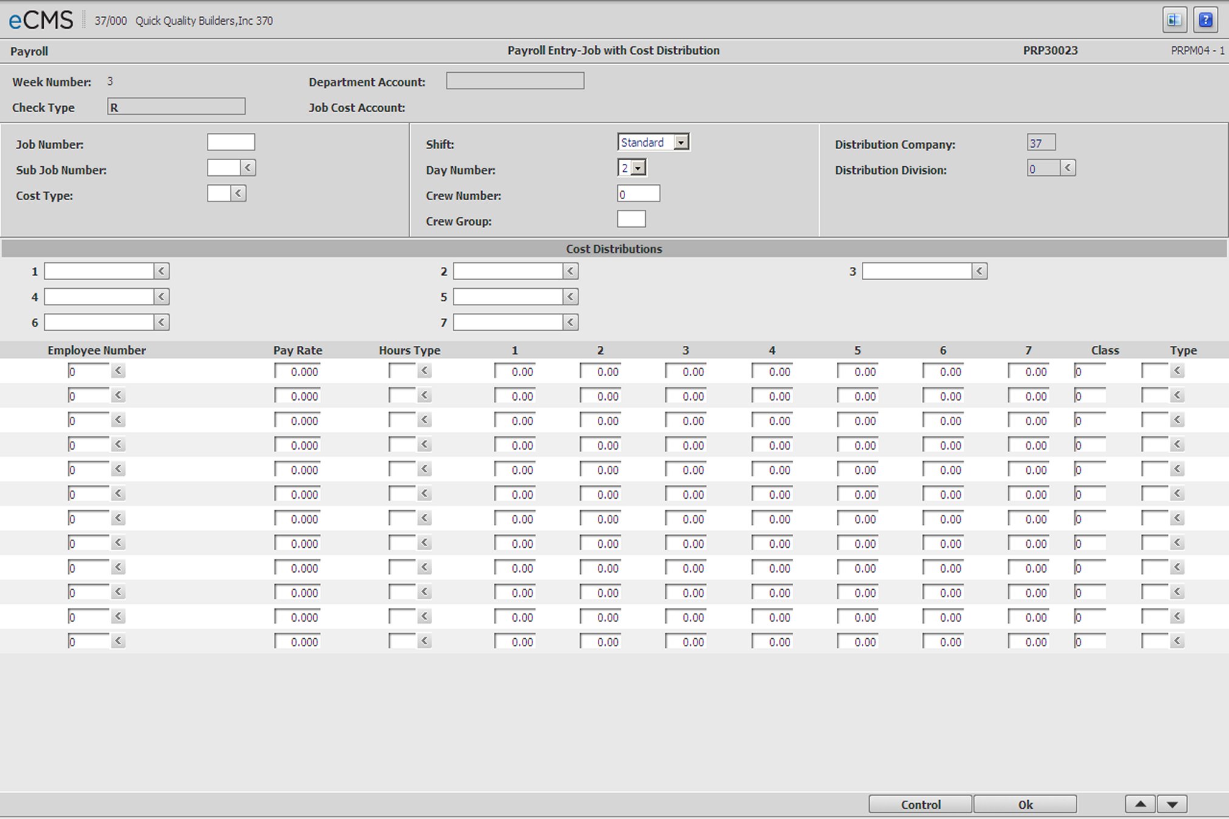Open the last row Hours Type lookup
The width and height of the screenshot is (1229, 819).
pyautogui.click(x=425, y=641)
